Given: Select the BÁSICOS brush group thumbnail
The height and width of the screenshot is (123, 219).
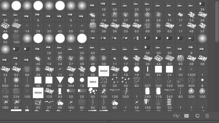Looking at the screenshot, I should point(104,71).
